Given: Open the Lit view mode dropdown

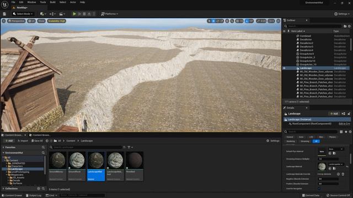Looking at the screenshot, I should pyautogui.click(x=31, y=21).
